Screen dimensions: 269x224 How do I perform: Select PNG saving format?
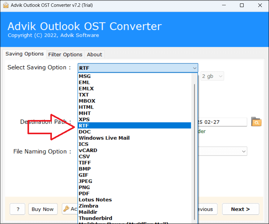pos(134,187)
